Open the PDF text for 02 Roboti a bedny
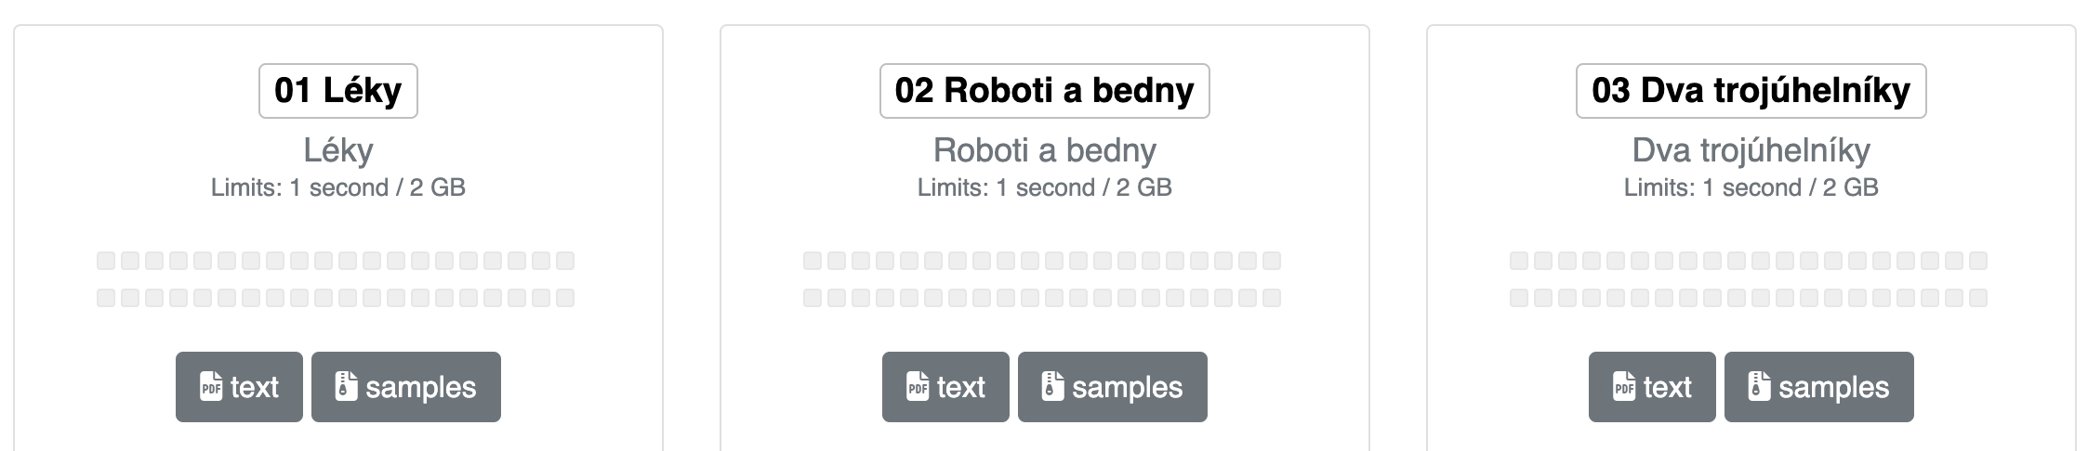This screenshot has width=2088, height=451. coord(945,387)
